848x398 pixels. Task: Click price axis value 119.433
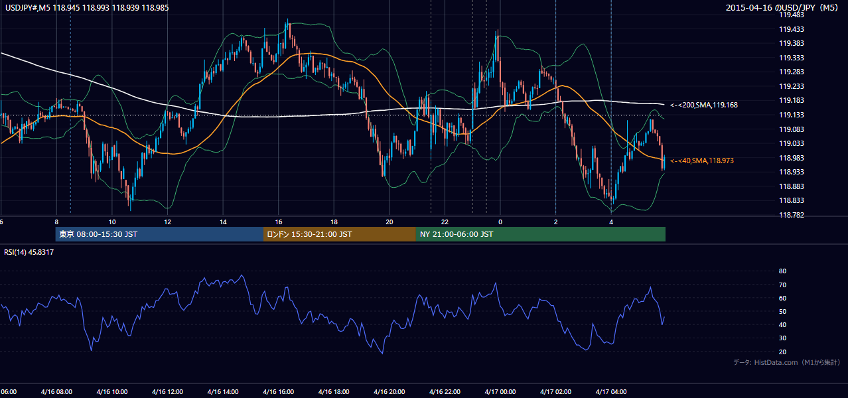pos(791,29)
